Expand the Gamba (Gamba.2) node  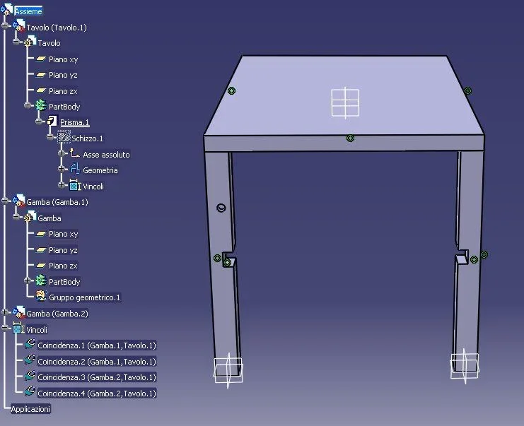point(5,312)
